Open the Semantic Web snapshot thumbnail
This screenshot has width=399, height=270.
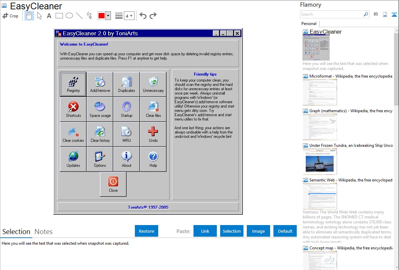pos(320,196)
